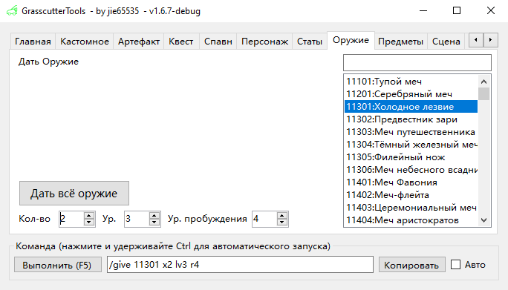The width and height of the screenshot is (508, 290).
Task: Click the Копировать button
Action: click(x=411, y=265)
